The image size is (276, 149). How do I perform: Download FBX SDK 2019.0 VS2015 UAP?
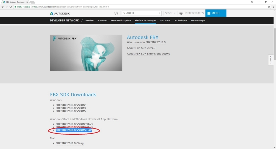74,130
